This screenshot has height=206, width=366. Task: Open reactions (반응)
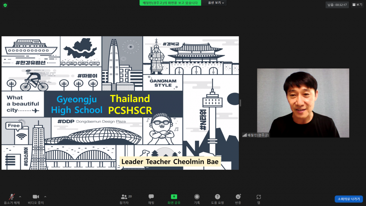coord(238,199)
